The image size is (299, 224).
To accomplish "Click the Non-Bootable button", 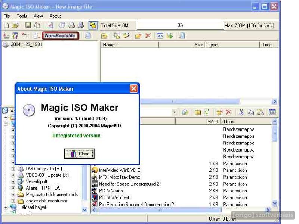I will [x=60, y=35].
